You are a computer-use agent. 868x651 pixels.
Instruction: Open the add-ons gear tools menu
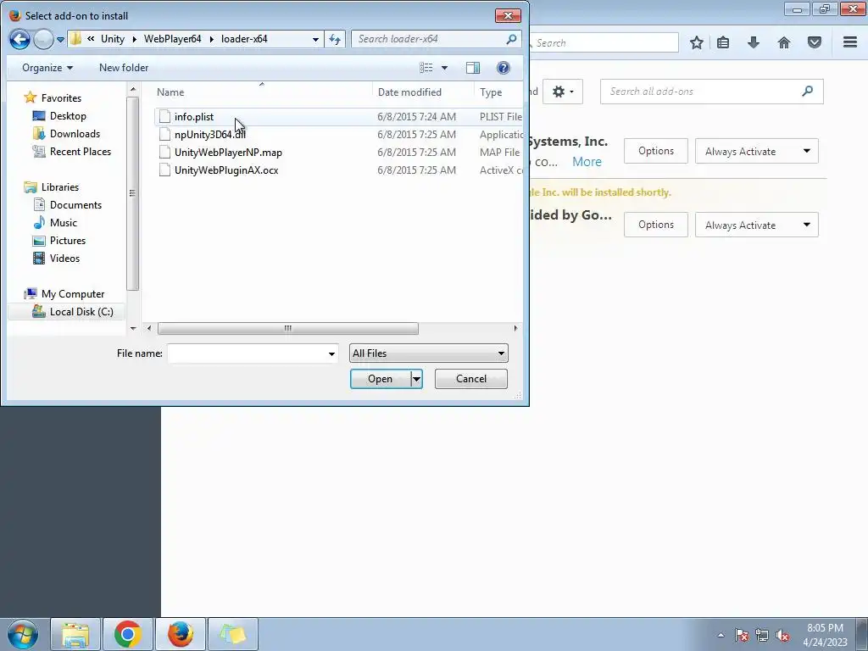coord(563,92)
